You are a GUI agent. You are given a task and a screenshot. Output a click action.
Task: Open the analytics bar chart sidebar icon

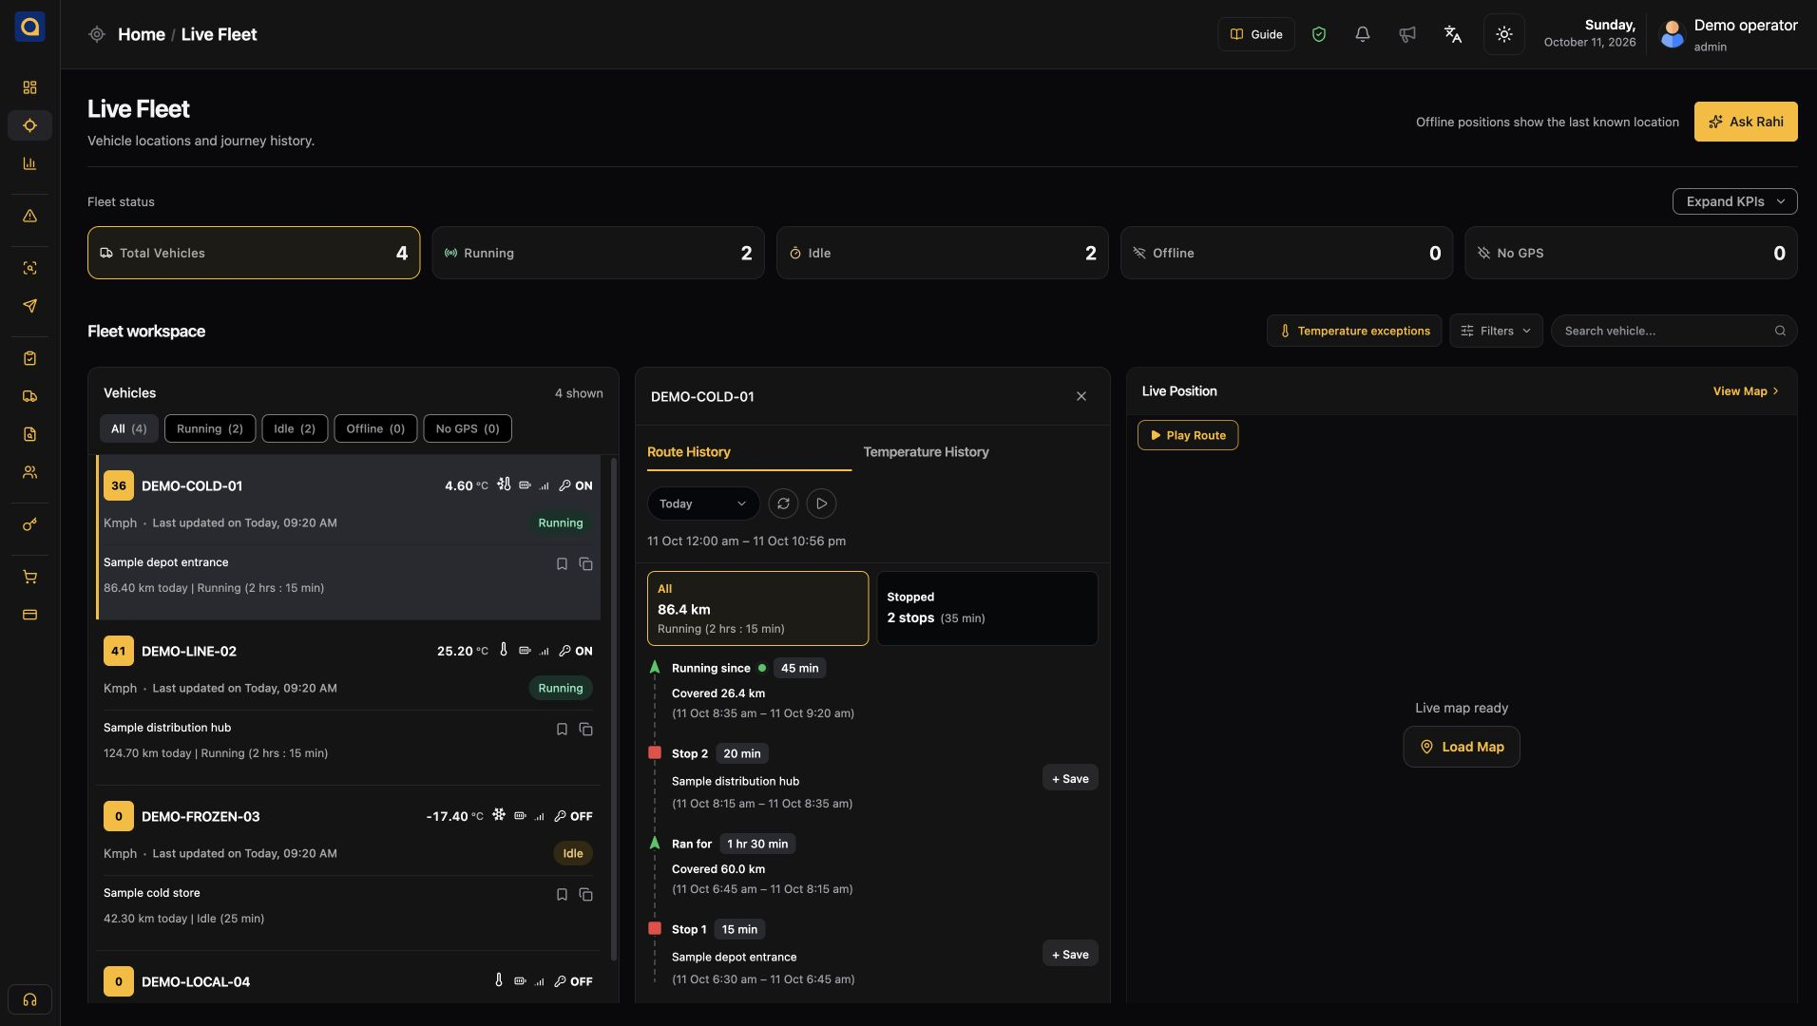coord(29,163)
